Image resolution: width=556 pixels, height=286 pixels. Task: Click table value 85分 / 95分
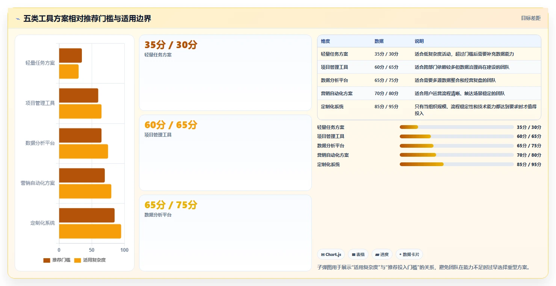point(387,107)
